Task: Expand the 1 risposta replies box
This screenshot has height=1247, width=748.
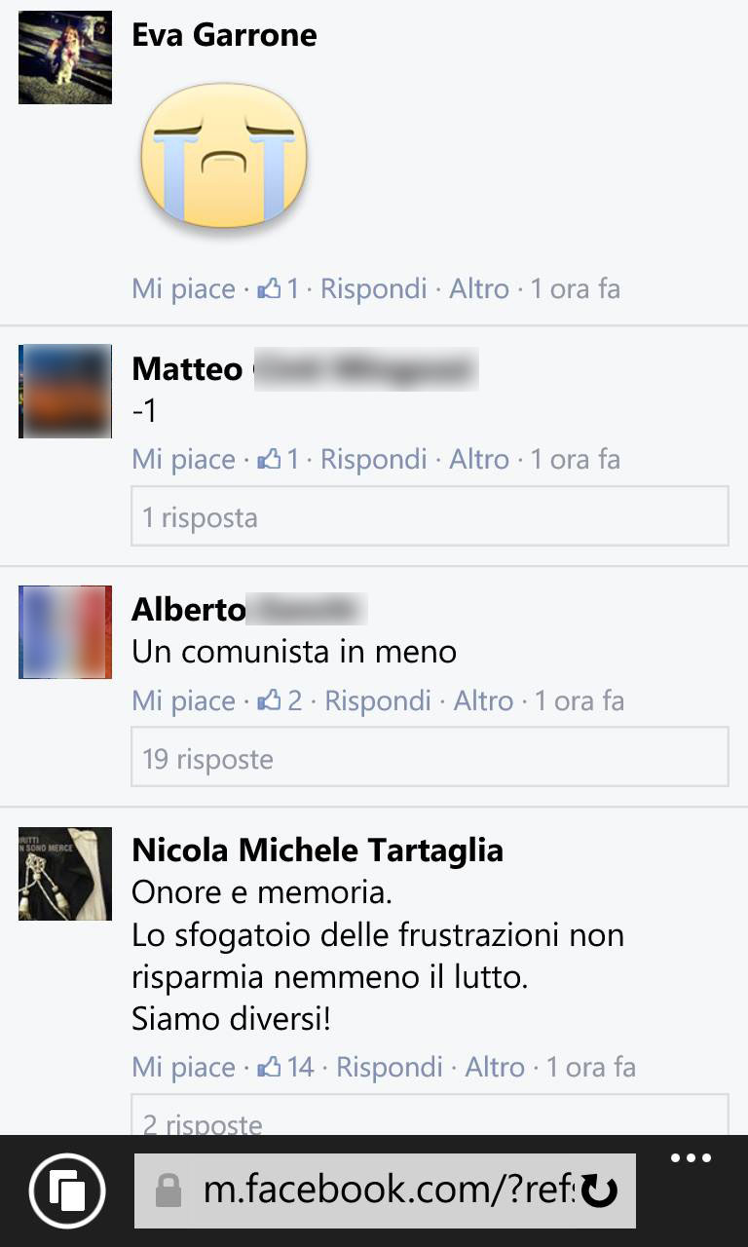Action: (430, 516)
